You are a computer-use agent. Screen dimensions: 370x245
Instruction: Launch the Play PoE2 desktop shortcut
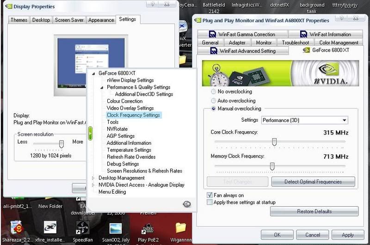[148, 229]
